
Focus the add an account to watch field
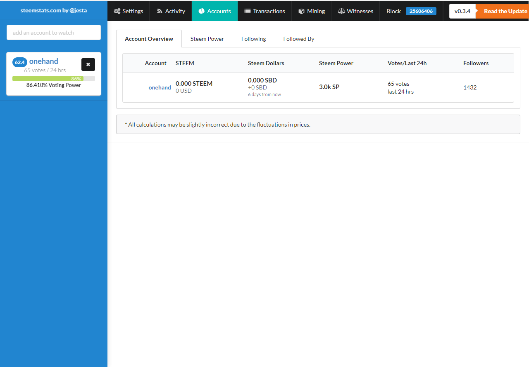54,33
